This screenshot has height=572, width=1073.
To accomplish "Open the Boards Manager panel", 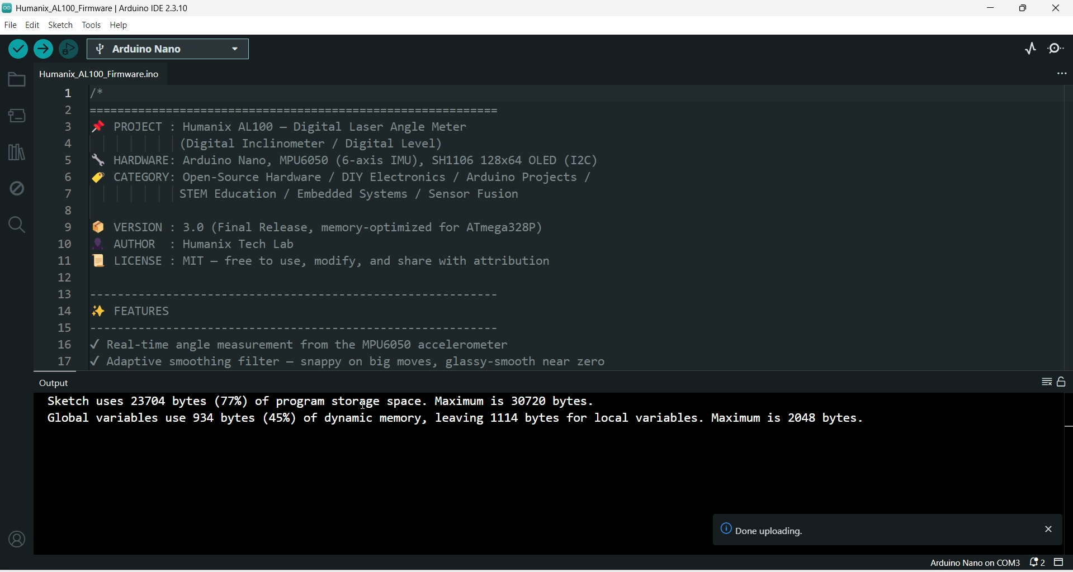I will click(x=17, y=116).
